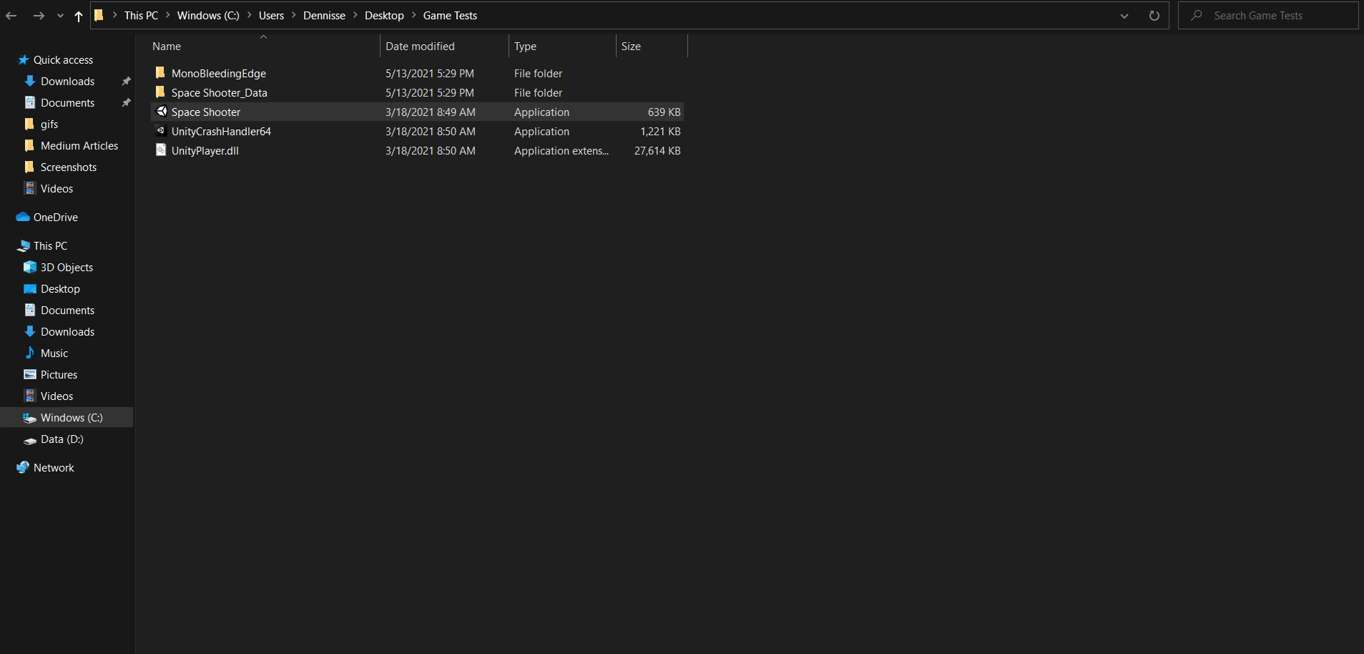Click pin icon beside Downloads
1364x654 pixels.
pos(126,82)
